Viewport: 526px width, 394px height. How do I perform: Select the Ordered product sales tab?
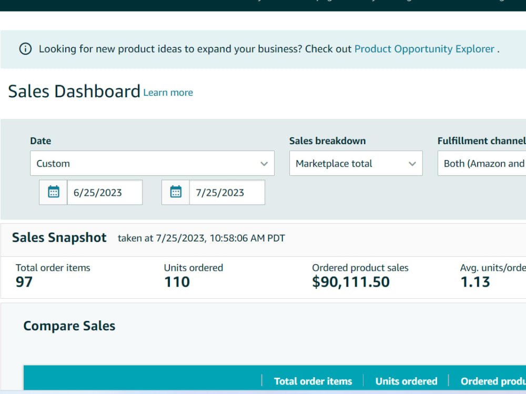[x=493, y=381]
